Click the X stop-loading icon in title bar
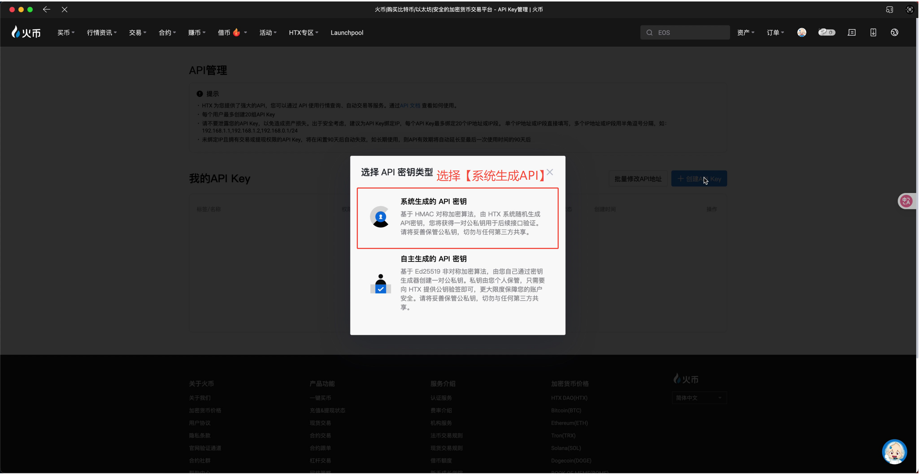The image size is (921, 474). 64,10
